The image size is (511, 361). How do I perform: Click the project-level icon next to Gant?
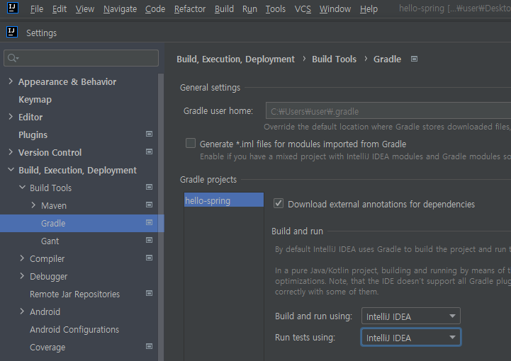pyautogui.click(x=149, y=240)
